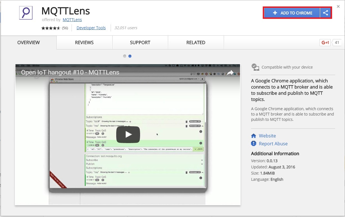The image size is (345, 217).
Task: Open the Developer Tools category link
Action: 91,28
